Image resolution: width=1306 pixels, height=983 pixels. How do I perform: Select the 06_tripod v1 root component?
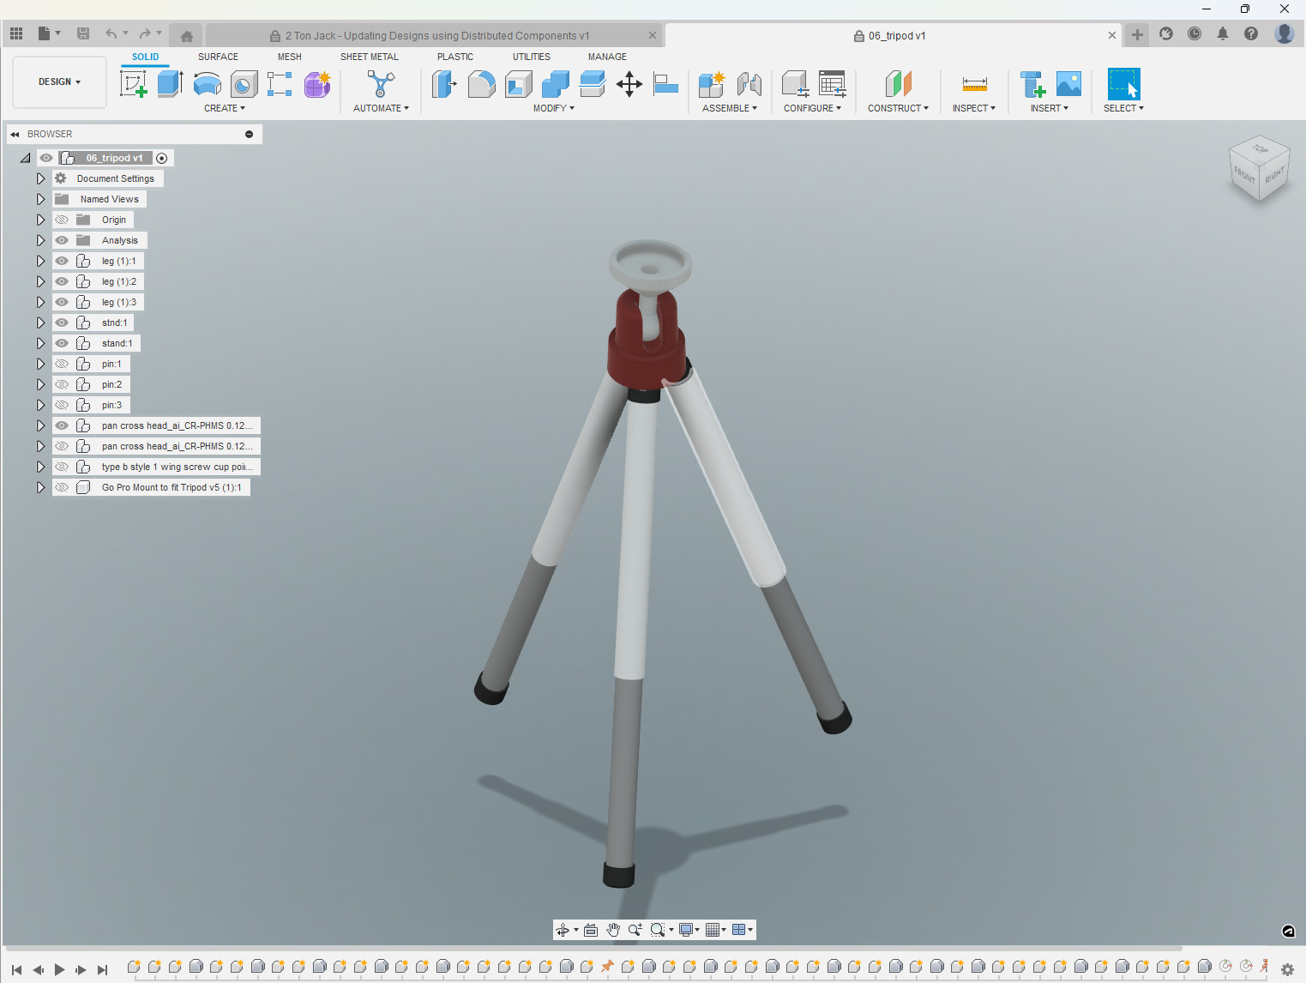[114, 158]
